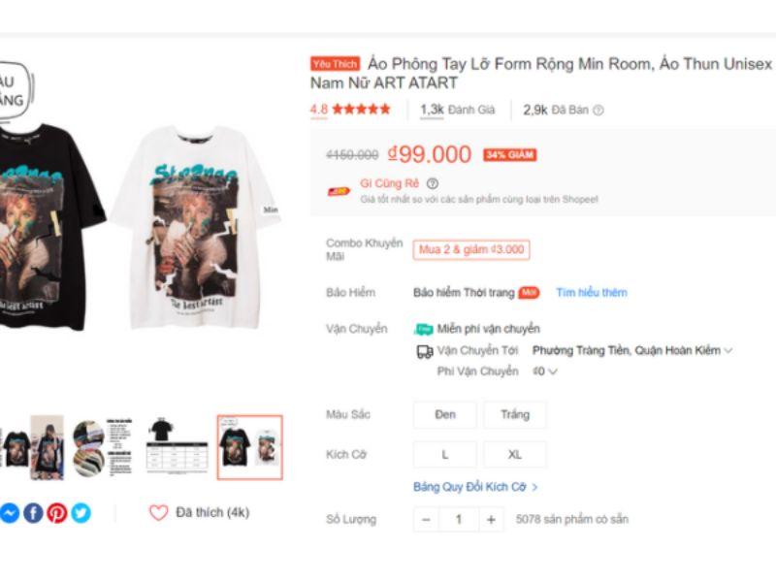776x582 pixels.
Task: Select the Trắng color option
Action: [x=515, y=415]
